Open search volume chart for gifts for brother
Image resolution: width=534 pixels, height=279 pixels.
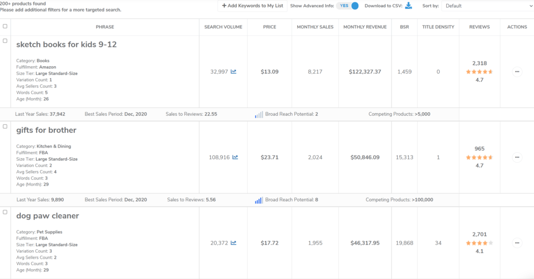click(235, 157)
